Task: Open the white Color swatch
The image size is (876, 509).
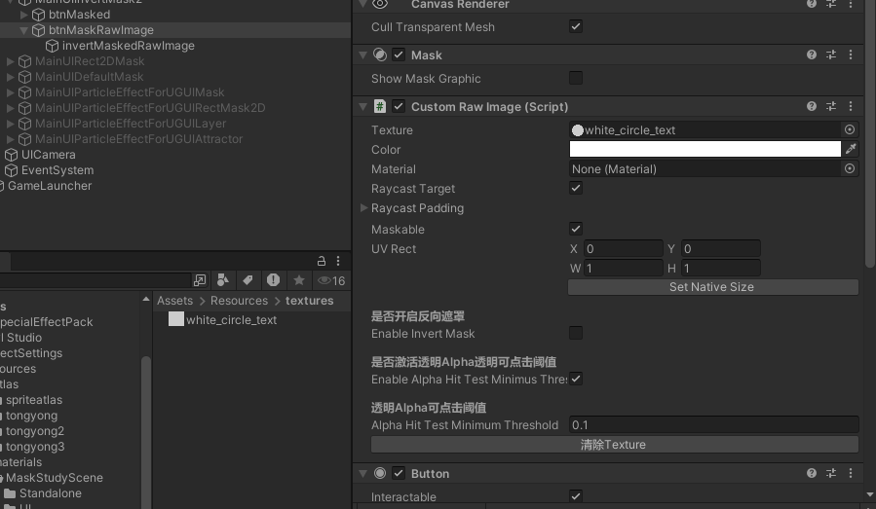Action: (705, 149)
